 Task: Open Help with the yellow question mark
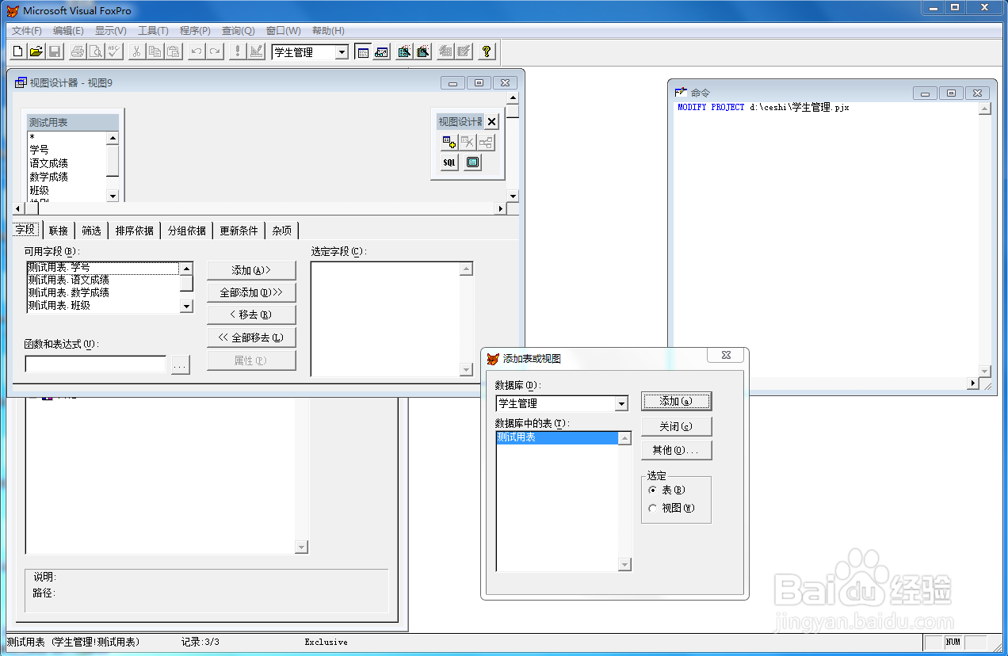point(487,51)
